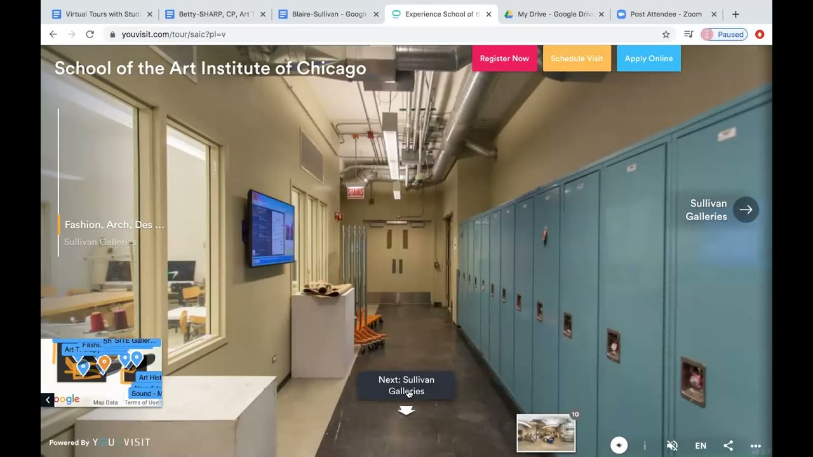Share the tour using the share icon

pyautogui.click(x=729, y=446)
